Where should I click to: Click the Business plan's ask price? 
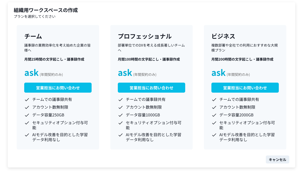pos(218,73)
